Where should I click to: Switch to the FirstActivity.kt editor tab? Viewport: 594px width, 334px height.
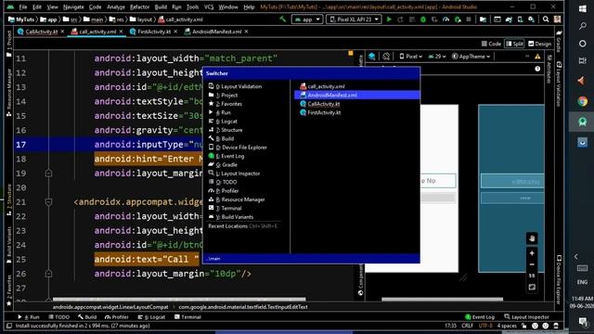click(153, 32)
